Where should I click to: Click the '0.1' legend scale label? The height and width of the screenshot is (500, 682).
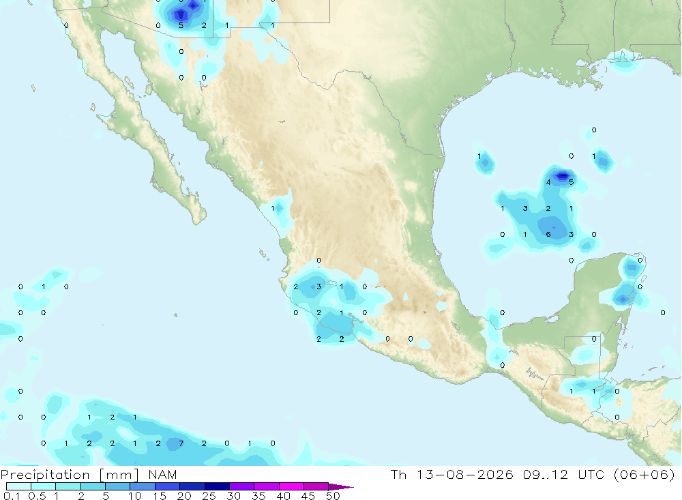pyautogui.click(x=12, y=496)
